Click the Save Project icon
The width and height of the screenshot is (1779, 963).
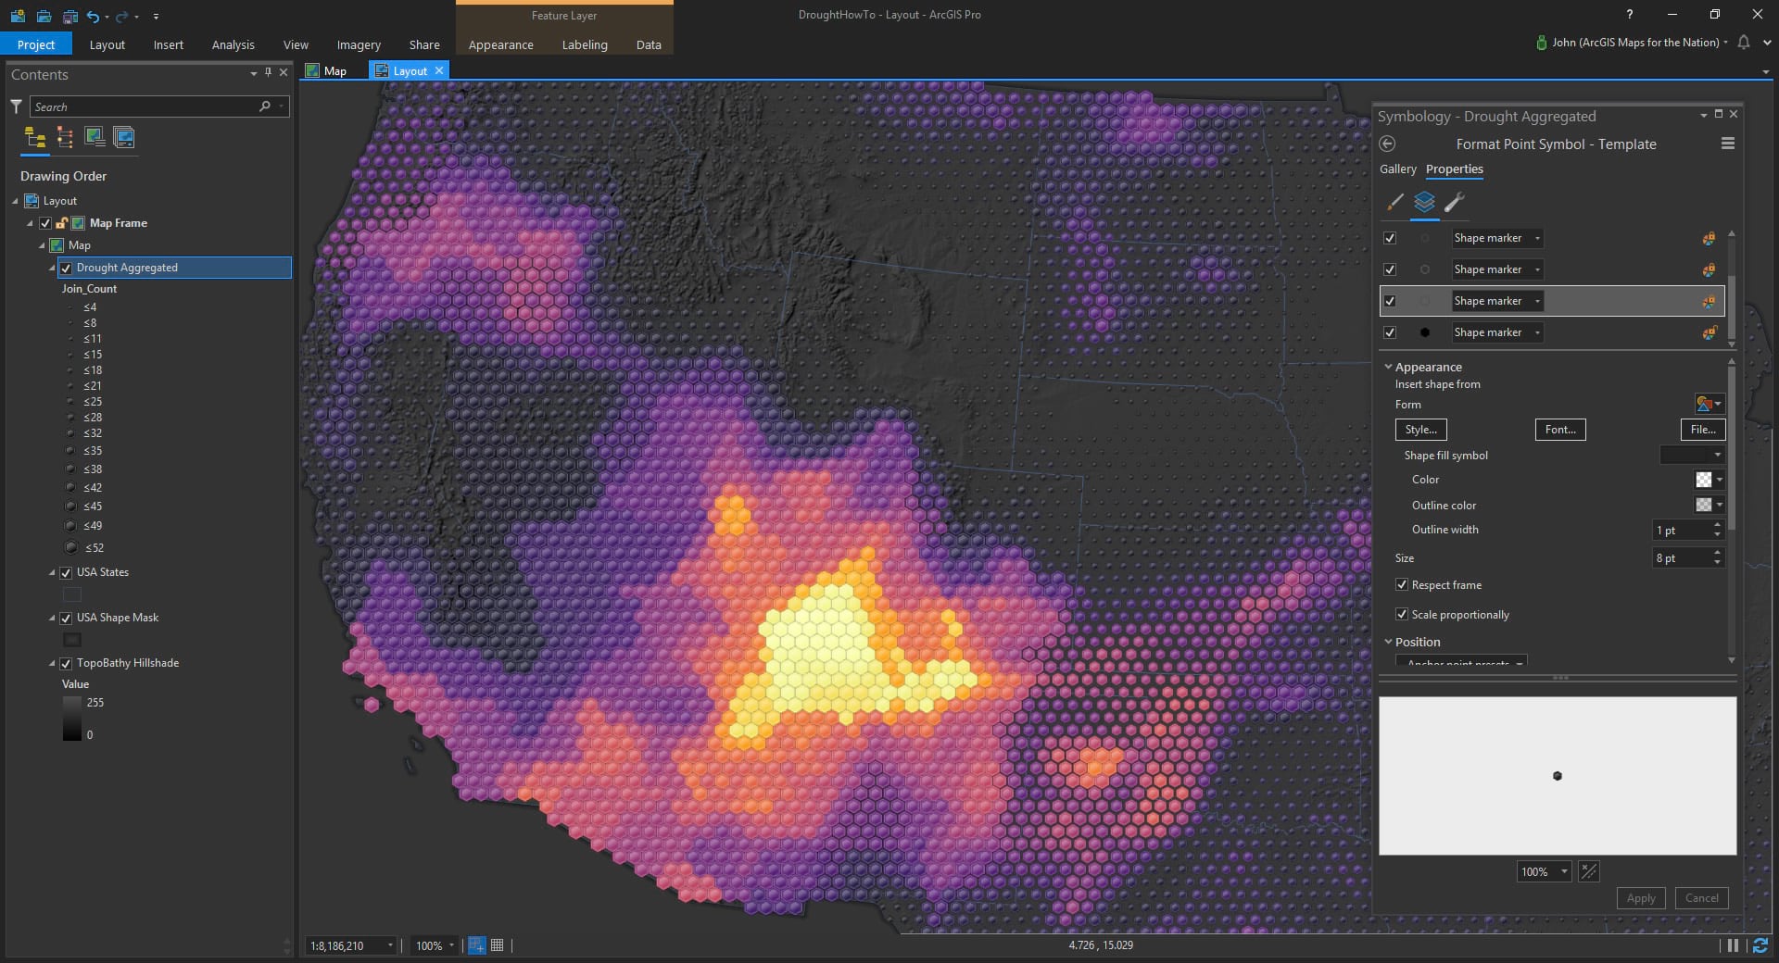[x=69, y=16]
